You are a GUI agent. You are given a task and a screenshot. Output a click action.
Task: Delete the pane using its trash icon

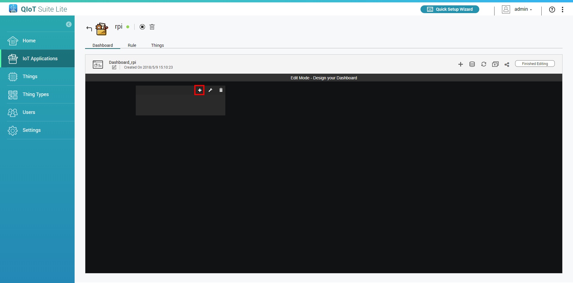(x=221, y=90)
